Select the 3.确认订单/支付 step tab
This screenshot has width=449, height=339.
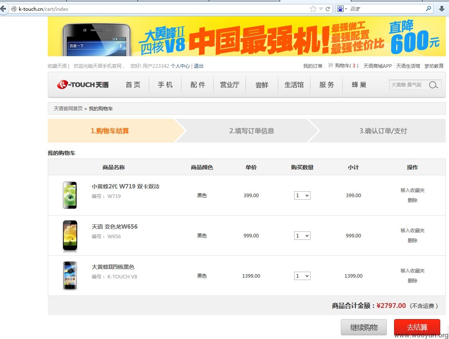[x=383, y=131]
